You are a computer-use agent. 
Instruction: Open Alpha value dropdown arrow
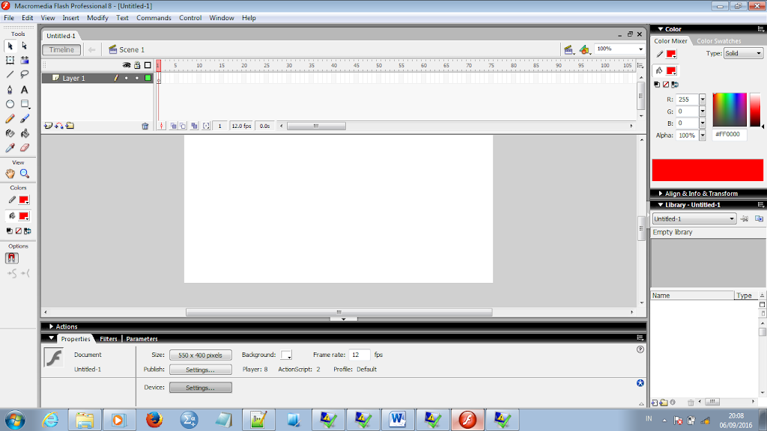click(703, 135)
